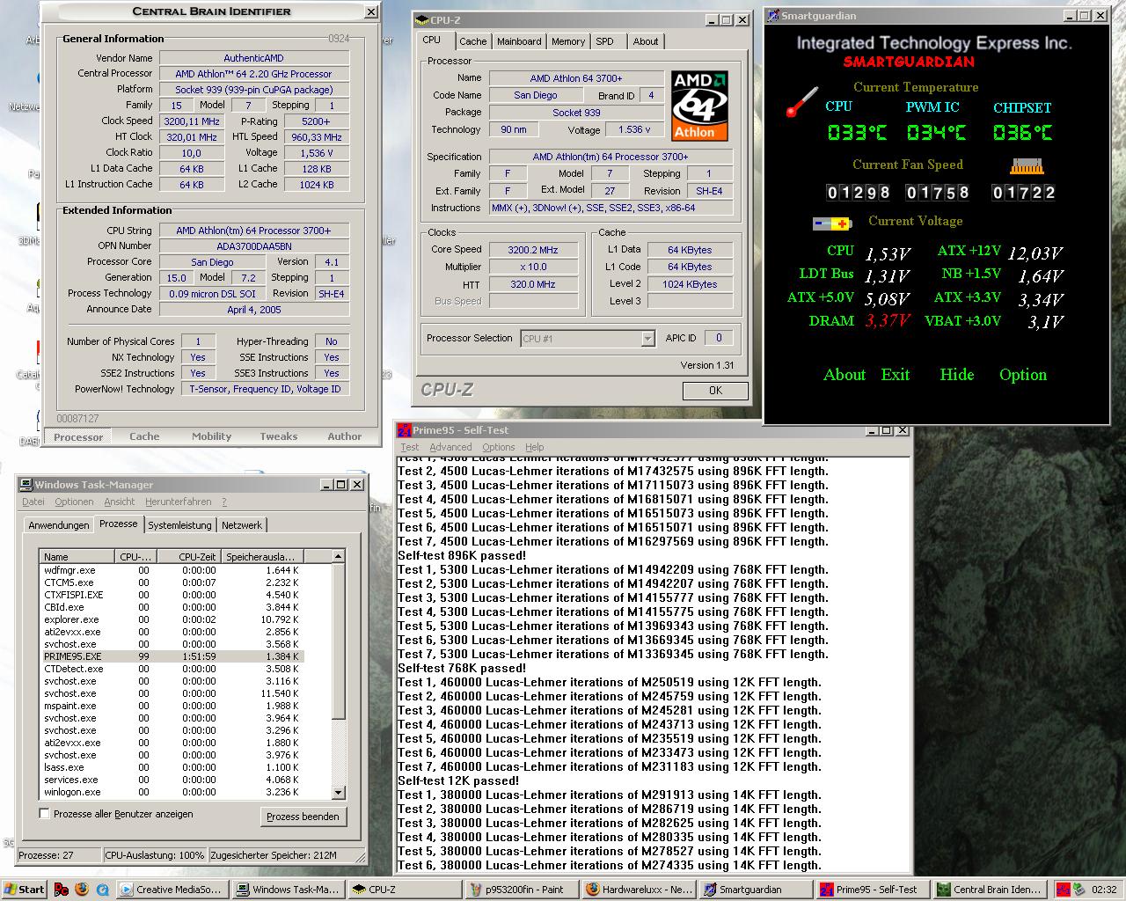The height and width of the screenshot is (901, 1126).
Task: Click the Prime95 title bar icon
Action: (405, 430)
